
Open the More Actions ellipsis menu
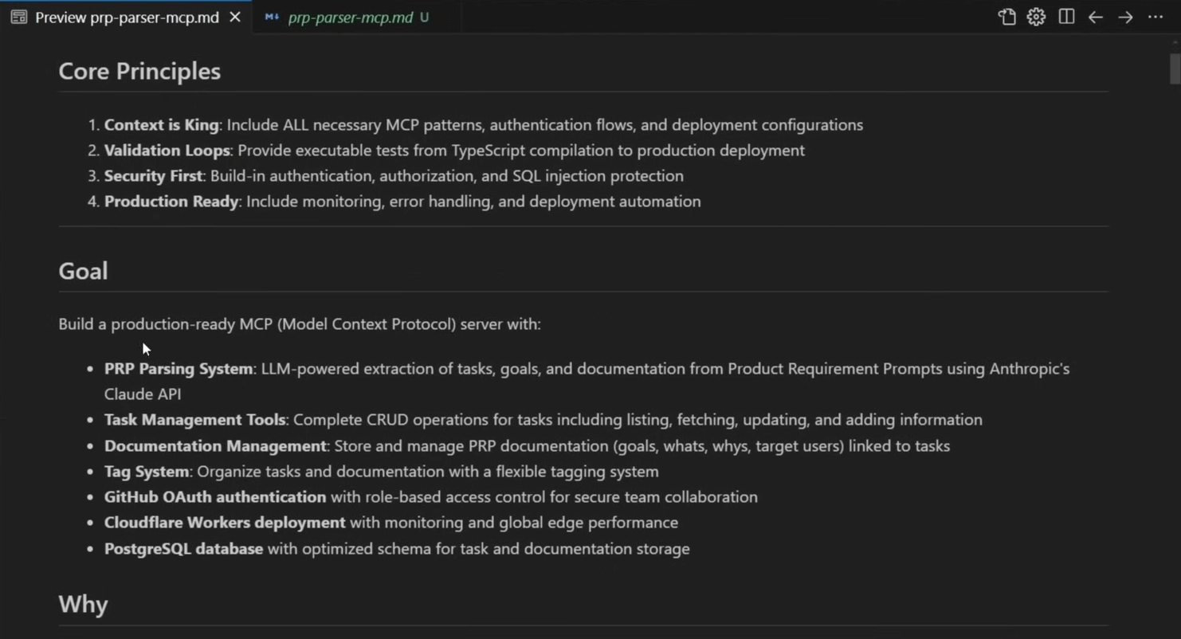click(1155, 17)
